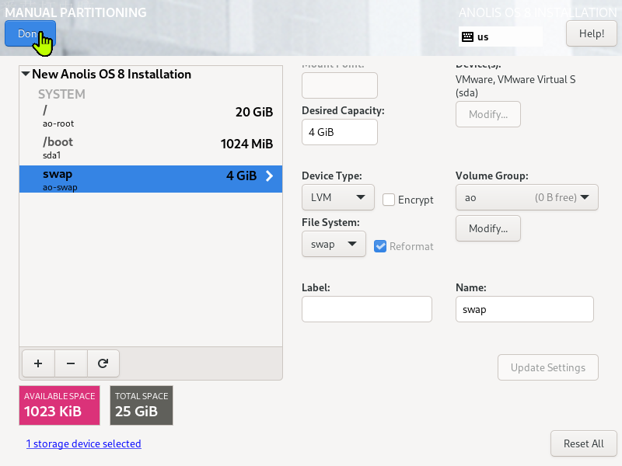Click the Name field containing swap

pyautogui.click(x=524, y=309)
